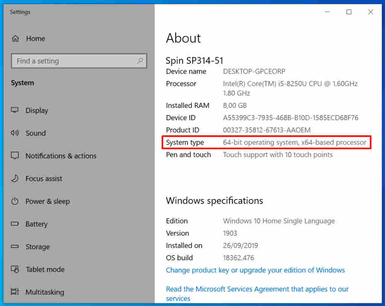Click the Find a setting search box
Viewport: 385px width, 306px height.
[x=79, y=61]
